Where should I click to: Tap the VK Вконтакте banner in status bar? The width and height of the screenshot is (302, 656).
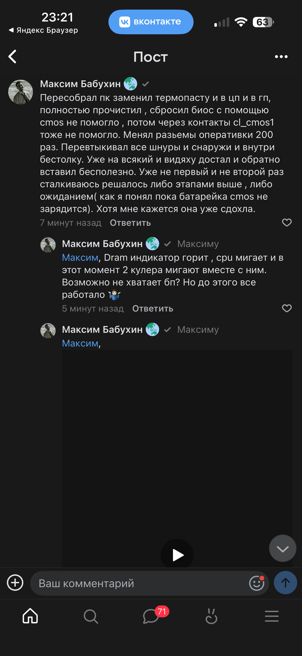[151, 22]
